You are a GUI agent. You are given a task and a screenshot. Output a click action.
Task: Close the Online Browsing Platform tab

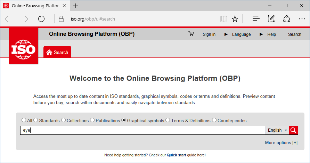[x=64, y=6]
